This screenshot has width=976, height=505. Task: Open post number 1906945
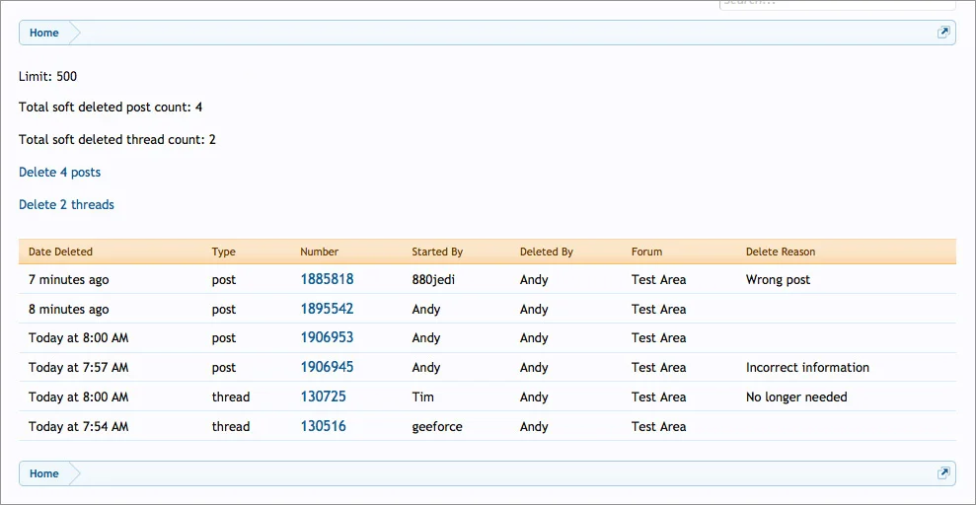click(327, 368)
